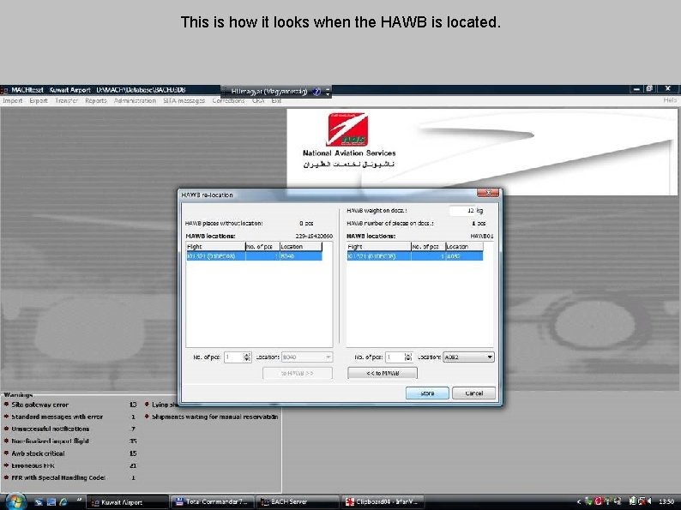Click the Unsuccessful notifications warning
681x510 pixels.
pyautogui.click(x=51, y=429)
